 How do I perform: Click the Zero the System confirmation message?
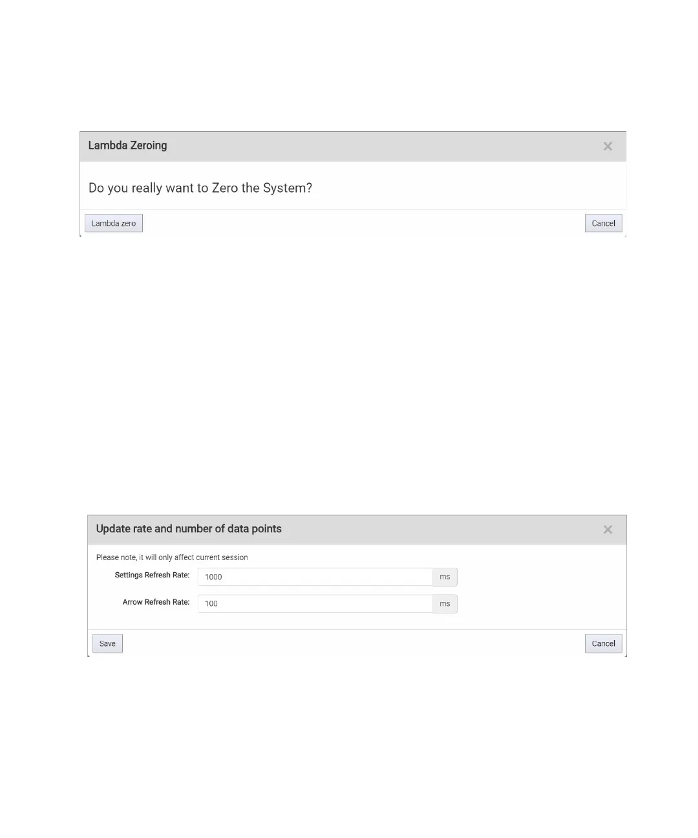[x=200, y=188]
